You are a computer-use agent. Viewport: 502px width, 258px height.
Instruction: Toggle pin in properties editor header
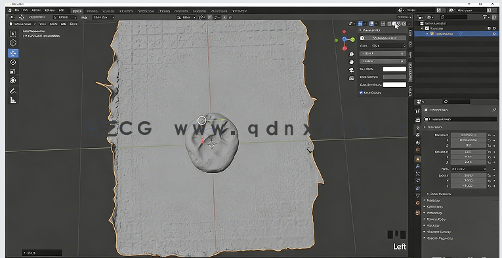coord(493,110)
